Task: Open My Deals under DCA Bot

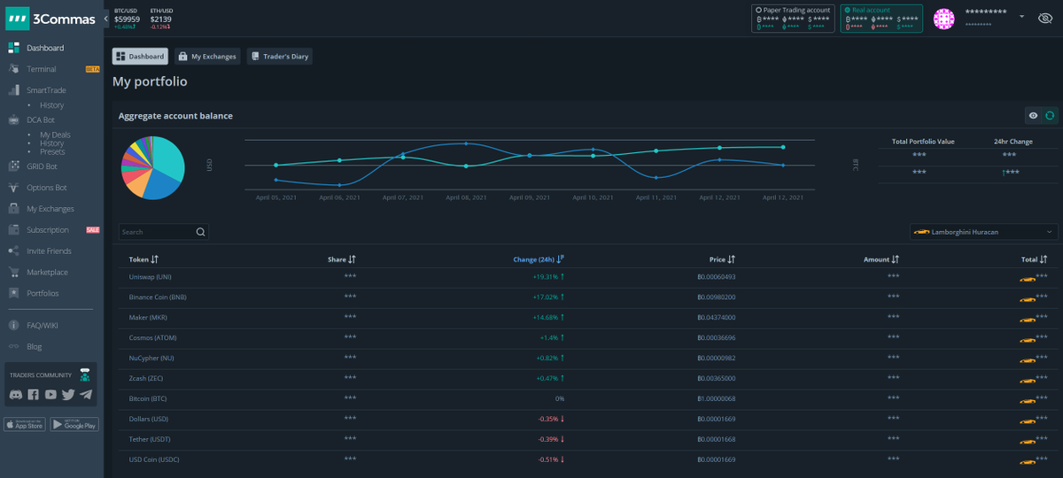Action: [55, 135]
